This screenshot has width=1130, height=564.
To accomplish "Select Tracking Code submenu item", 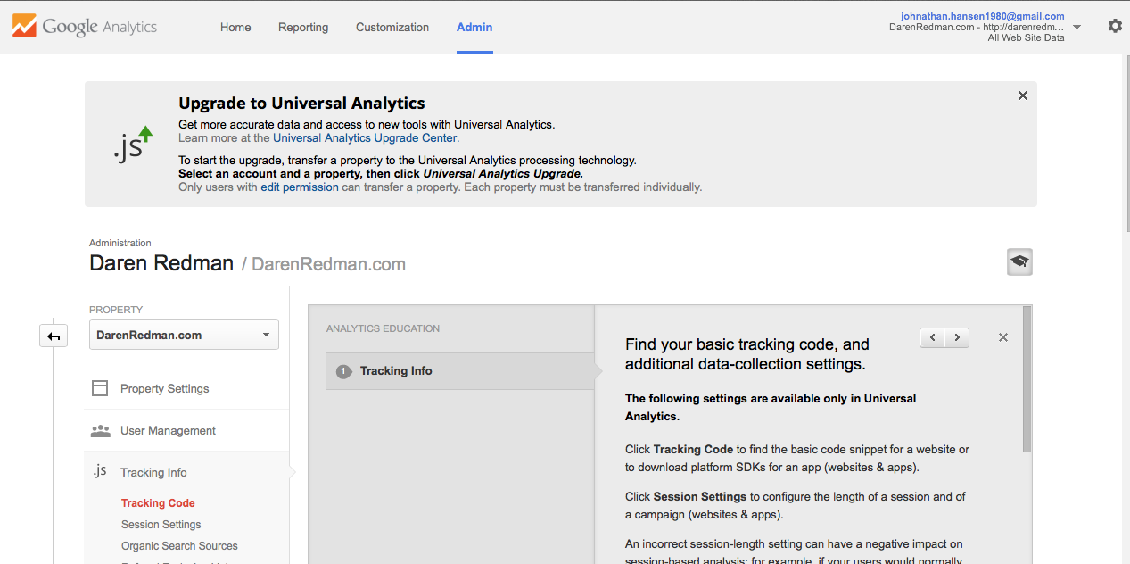I will (158, 503).
